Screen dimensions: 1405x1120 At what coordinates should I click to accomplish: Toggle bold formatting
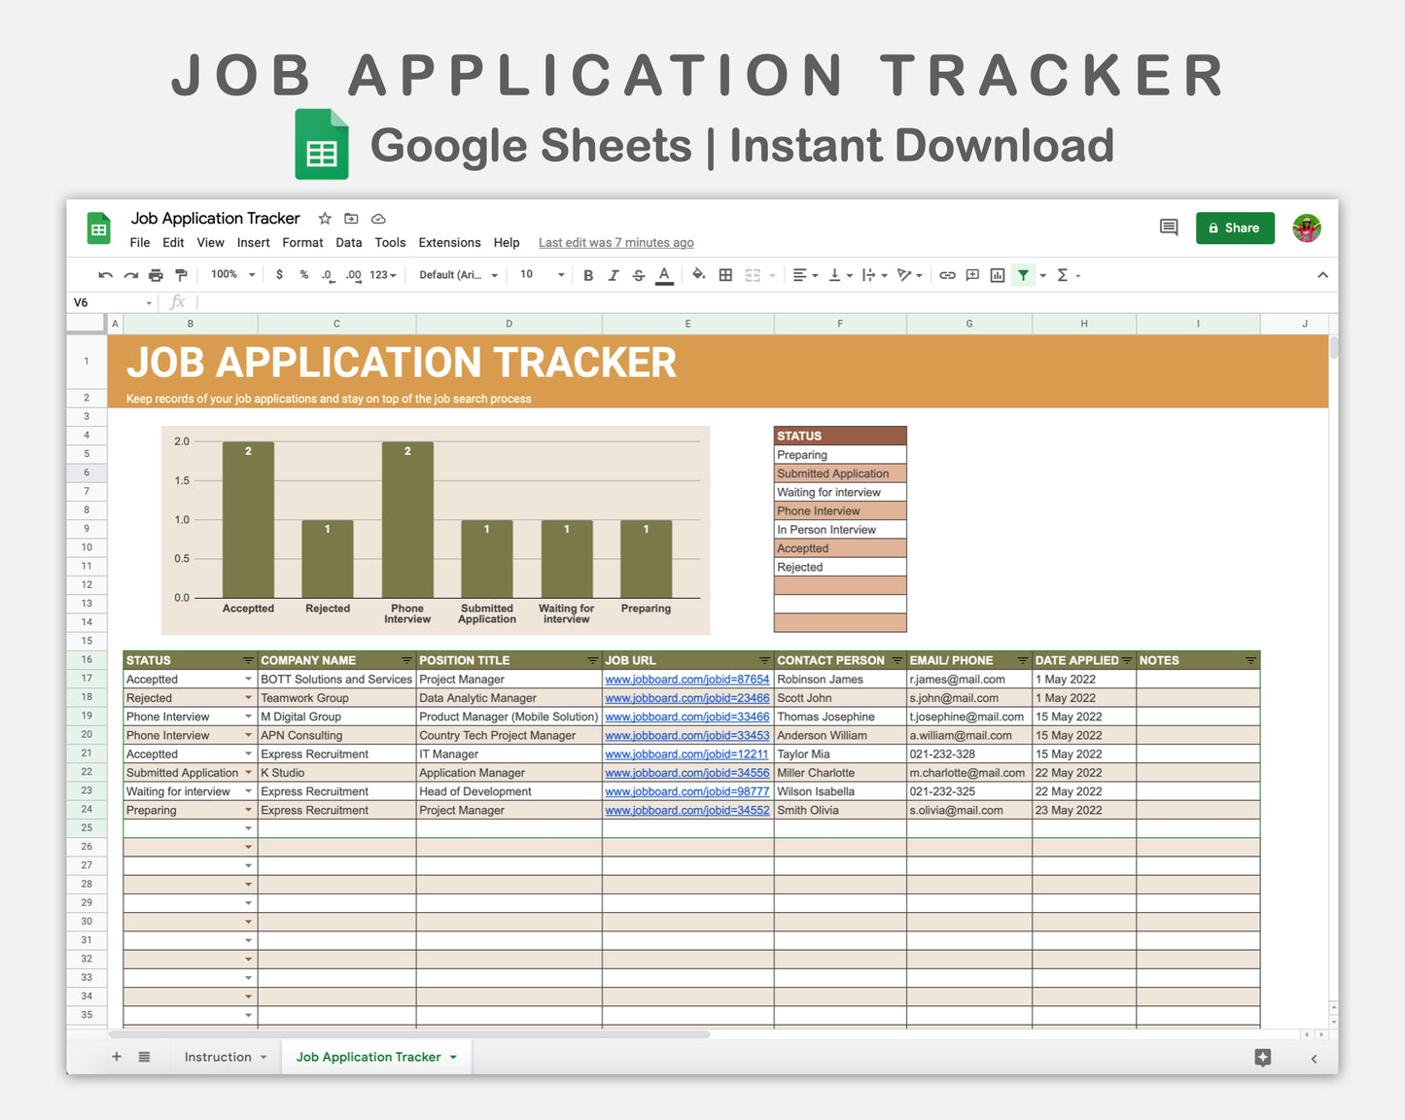pos(587,275)
